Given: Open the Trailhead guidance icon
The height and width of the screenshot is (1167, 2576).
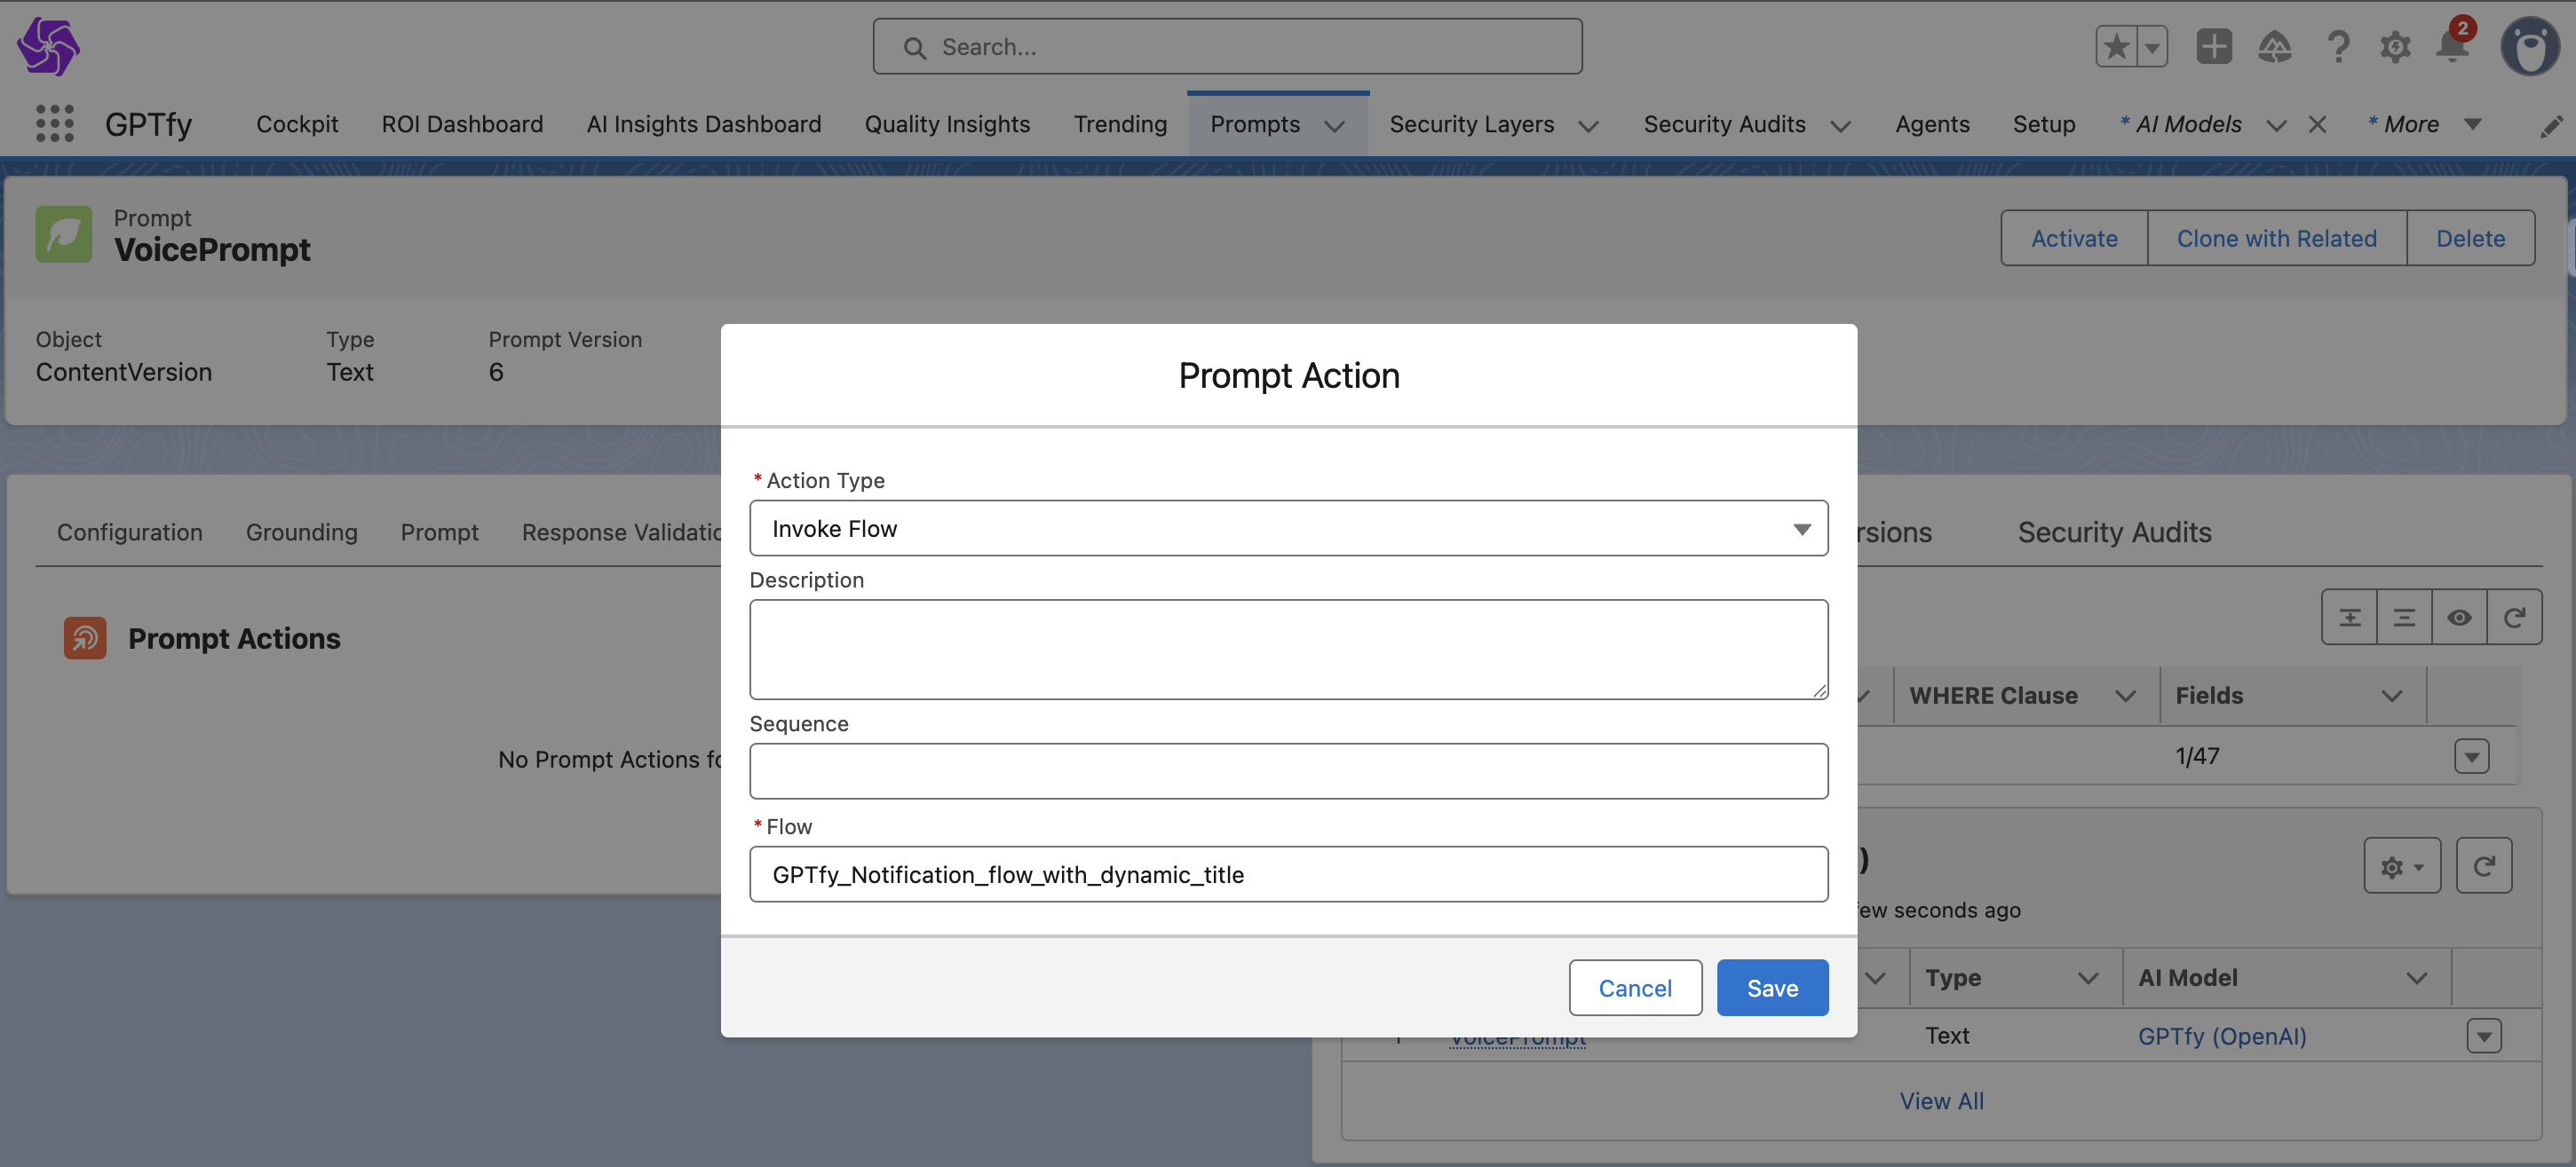Looking at the screenshot, I should coord(2274,47).
